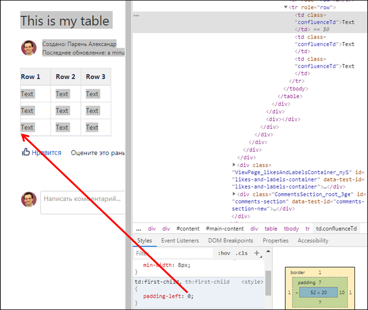The width and height of the screenshot is (368, 310).
Task: Select the tr breadcrumb
Action: tap(308, 229)
